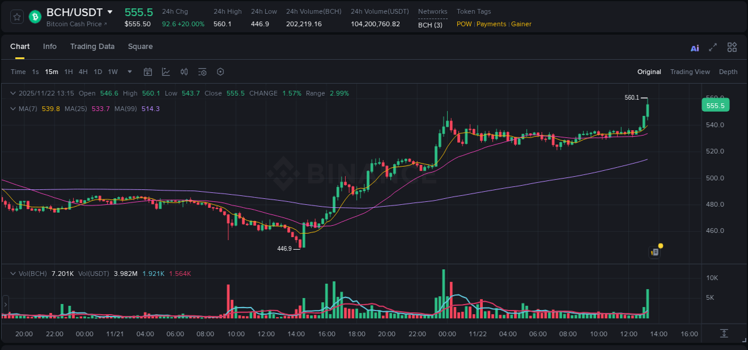Collapse the volume indicator panel chevron
The height and width of the screenshot is (350, 748).
(13, 273)
